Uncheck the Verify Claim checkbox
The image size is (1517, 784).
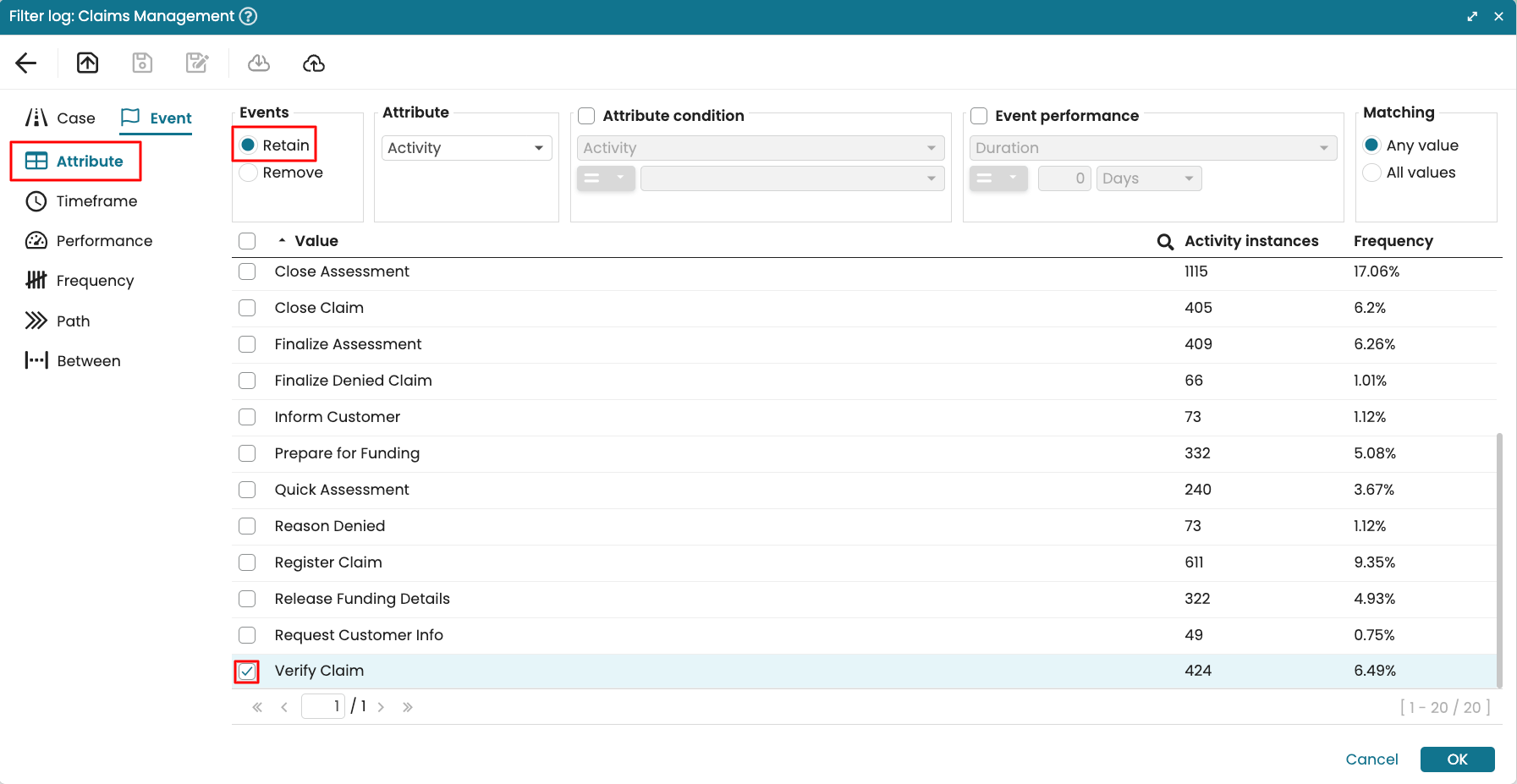pyautogui.click(x=247, y=672)
